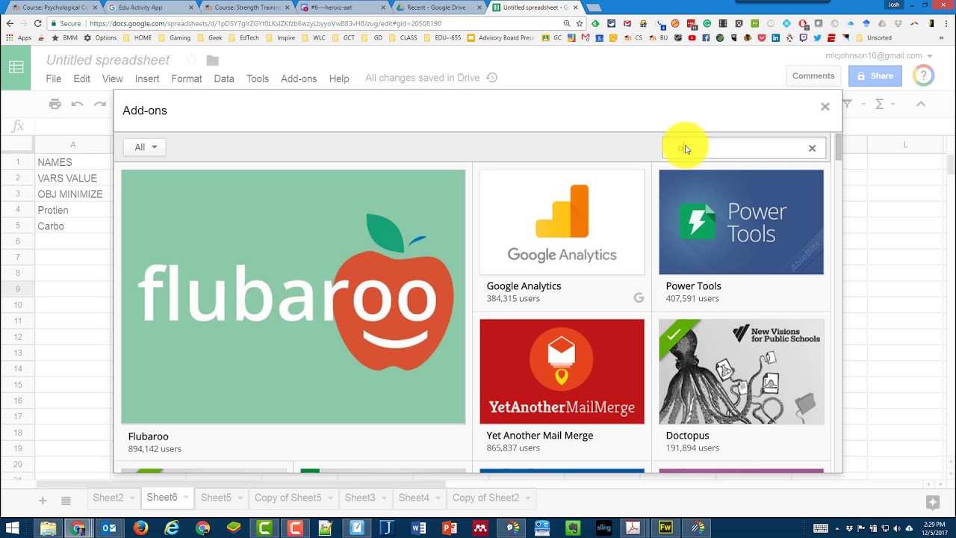
Task: Open the Copy of Sheet5 tab dropdown arrow
Action: click(330, 498)
